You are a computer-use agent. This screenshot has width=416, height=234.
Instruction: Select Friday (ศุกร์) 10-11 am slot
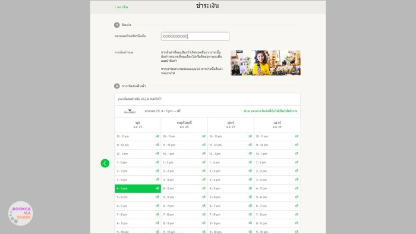231,136
